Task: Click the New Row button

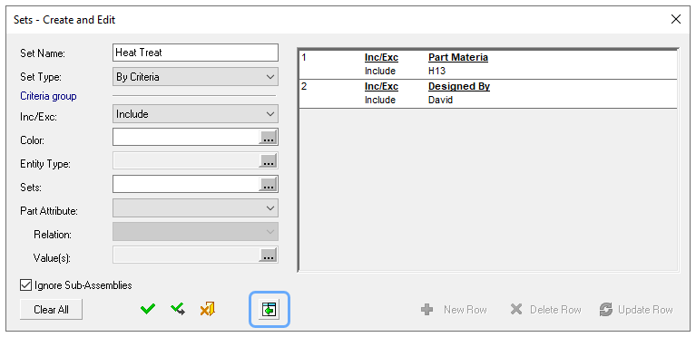Action: 454,310
